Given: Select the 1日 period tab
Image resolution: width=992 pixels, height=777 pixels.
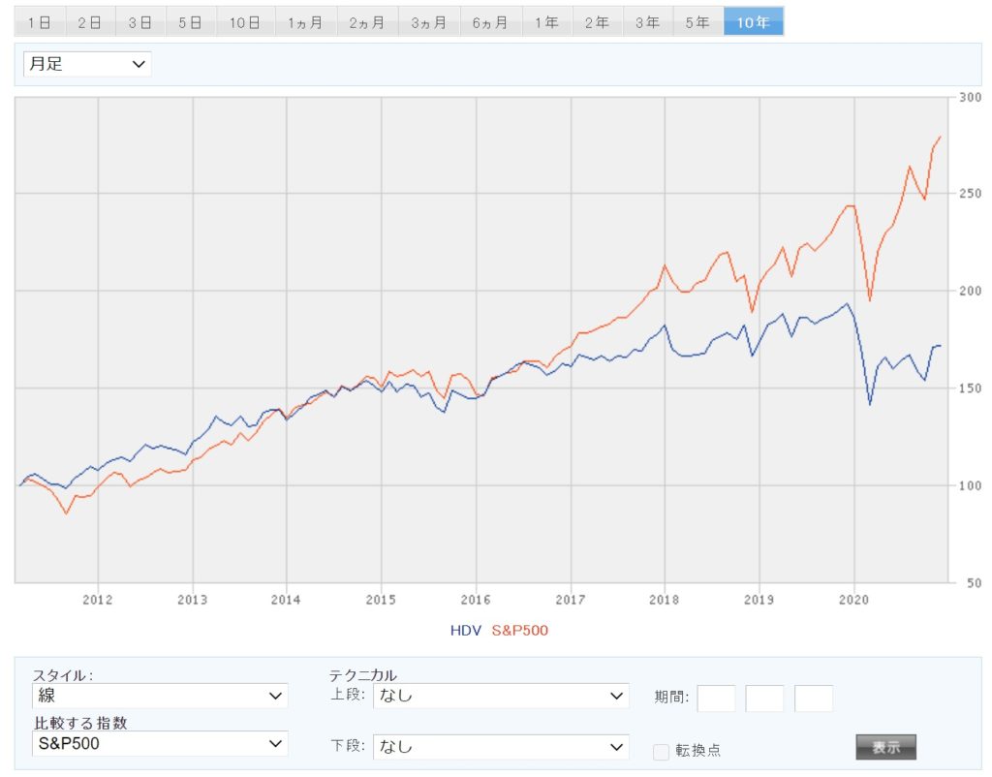Looking at the screenshot, I should click(x=40, y=22).
